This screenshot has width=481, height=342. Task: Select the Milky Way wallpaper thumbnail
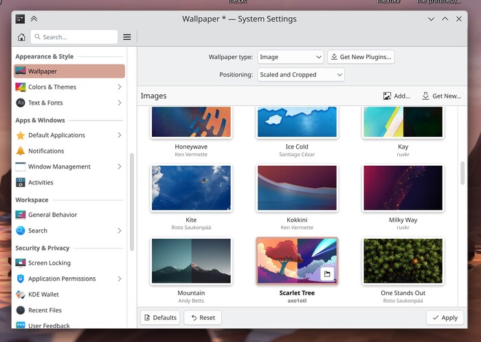(403, 188)
